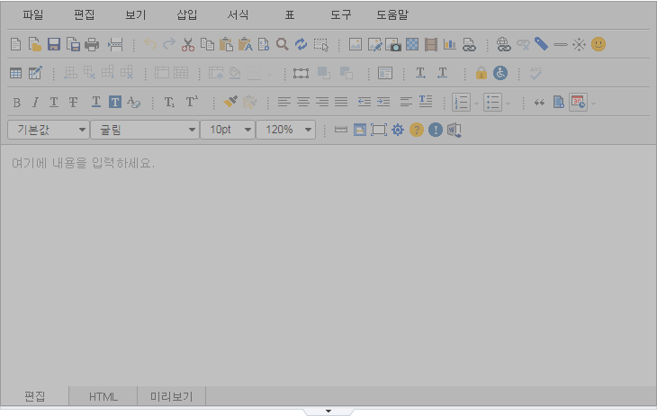This screenshot has height=416, width=657.
Task: Toggle italic formatting
Action: pyautogui.click(x=35, y=102)
